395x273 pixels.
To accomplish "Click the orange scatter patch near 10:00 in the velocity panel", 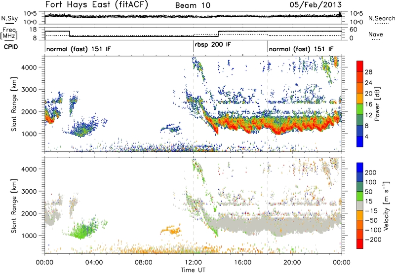I will [x=171, y=230].
